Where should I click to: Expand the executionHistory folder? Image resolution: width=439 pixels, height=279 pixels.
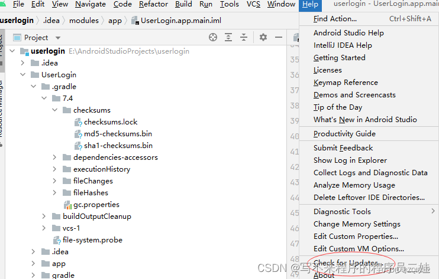[x=54, y=169]
